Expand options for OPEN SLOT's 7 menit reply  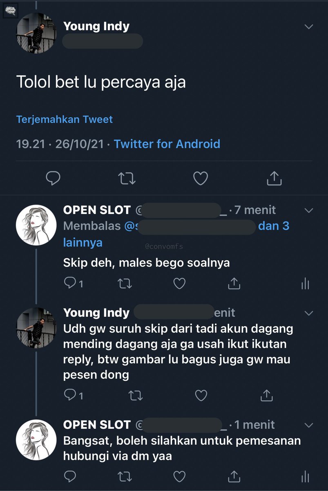309,211
